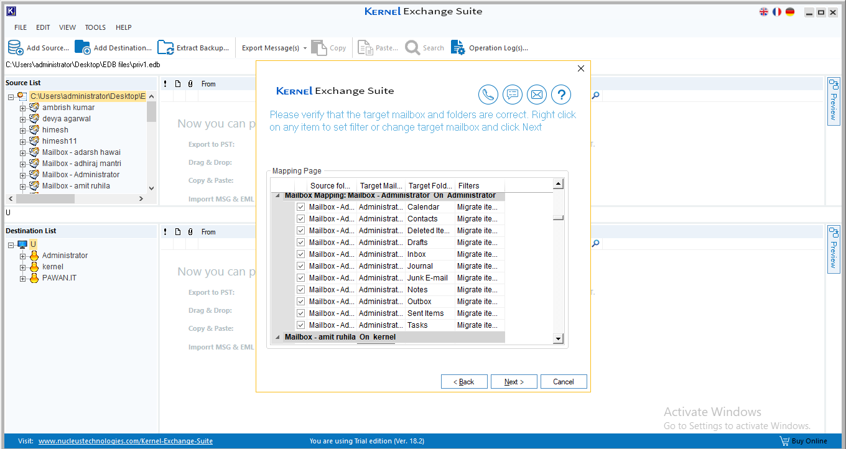Click the Search magnifier icon in toolbar
846x449 pixels.
pyautogui.click(x=412, y=48)
